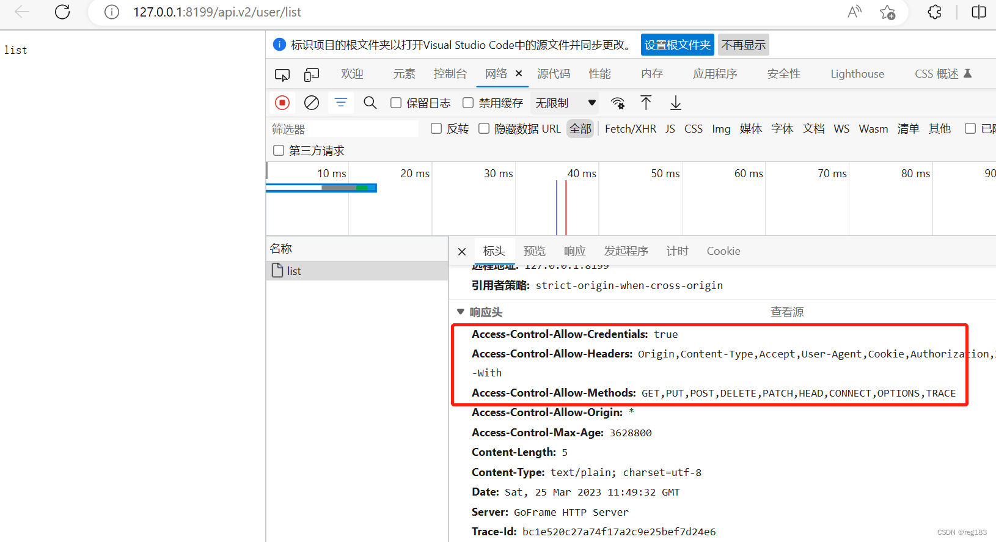
Task: Click the 筛选器 filter input field
Action: coord(343,129)
